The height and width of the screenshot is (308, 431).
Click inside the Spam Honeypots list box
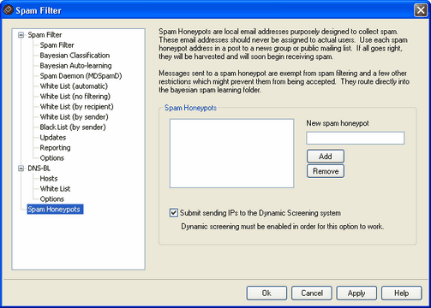[x=231, y=153]
